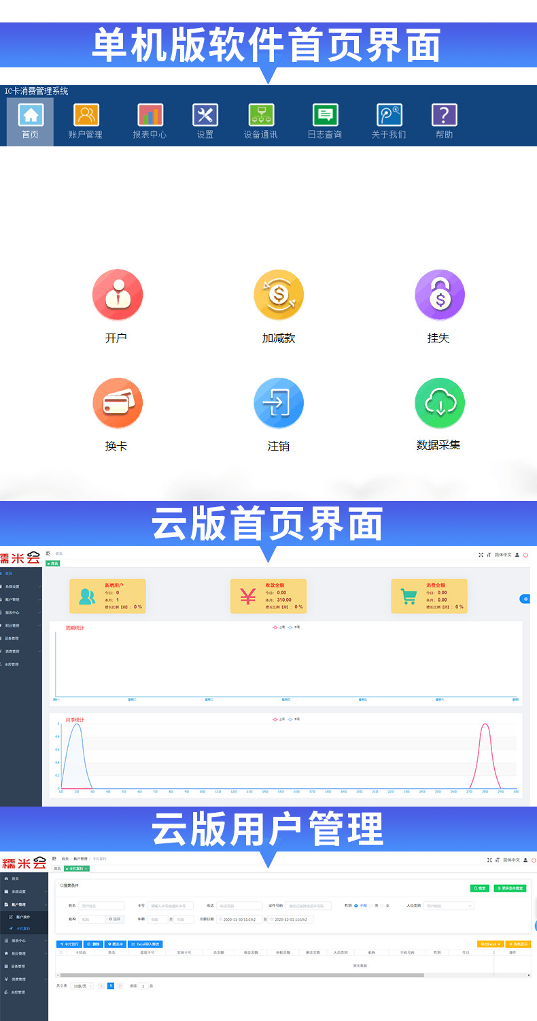
Task: Click 消费金额 shopping cart icon card
Action: coord(429,596)
